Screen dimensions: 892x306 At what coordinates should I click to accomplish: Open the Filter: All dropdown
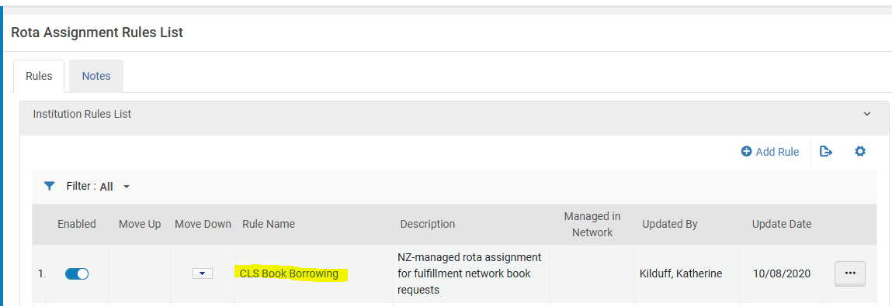[115, 186]
